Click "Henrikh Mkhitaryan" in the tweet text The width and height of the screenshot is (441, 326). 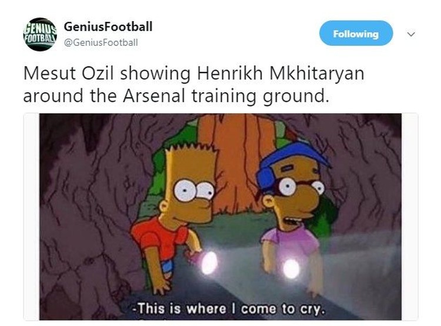click(x=280, y=74)
